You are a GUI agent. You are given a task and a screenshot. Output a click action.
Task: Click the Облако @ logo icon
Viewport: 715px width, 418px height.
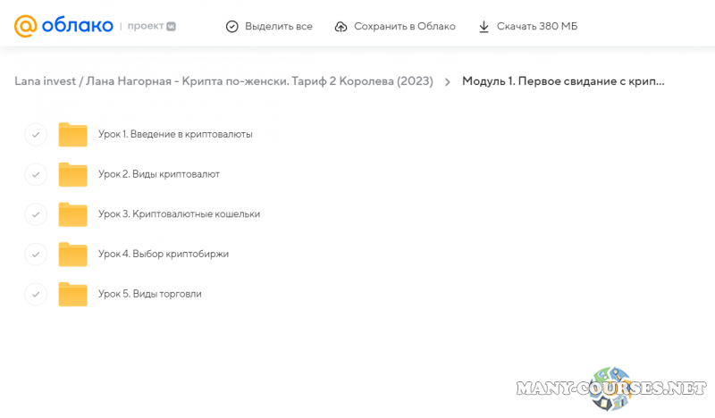coord(26,26)
